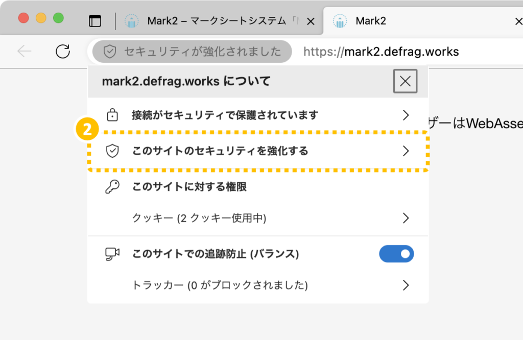
Task: Click the key icon for site permissions
Action: pos(112,187)
